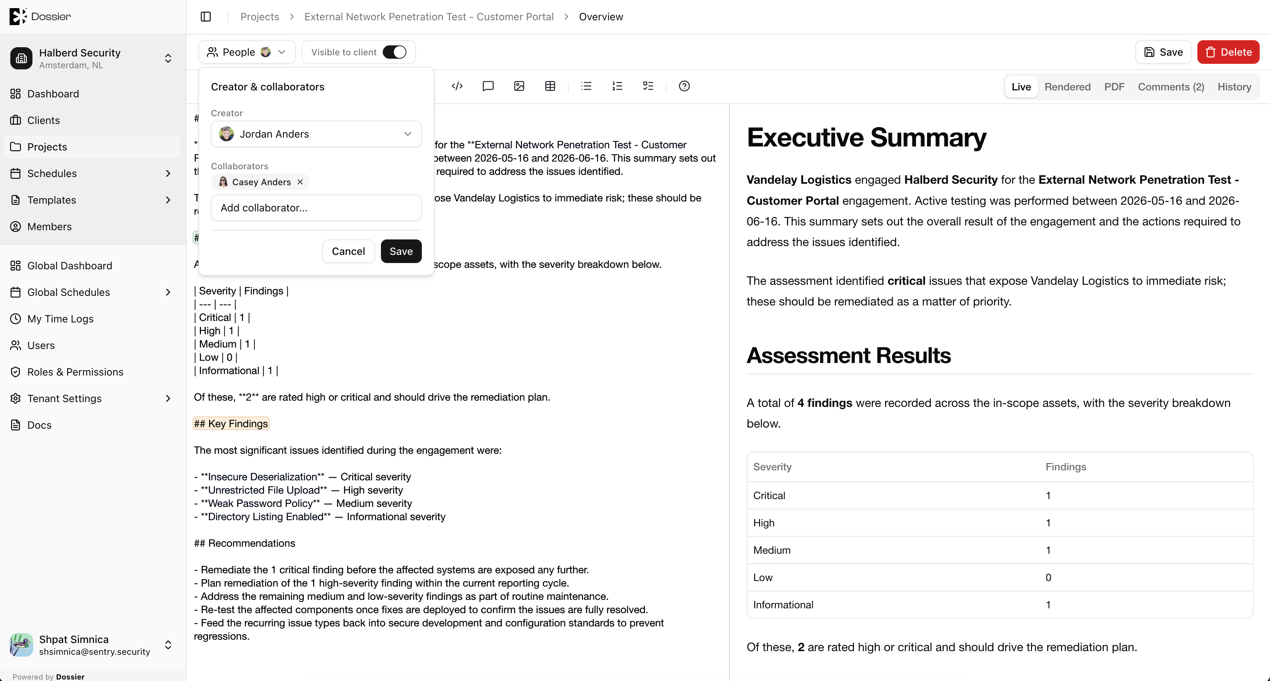Screen dimensions: 1270x681
Task: Click the 'Executive Summary' heading in preview
Action: pyautogui.click(x=866, y=137)
